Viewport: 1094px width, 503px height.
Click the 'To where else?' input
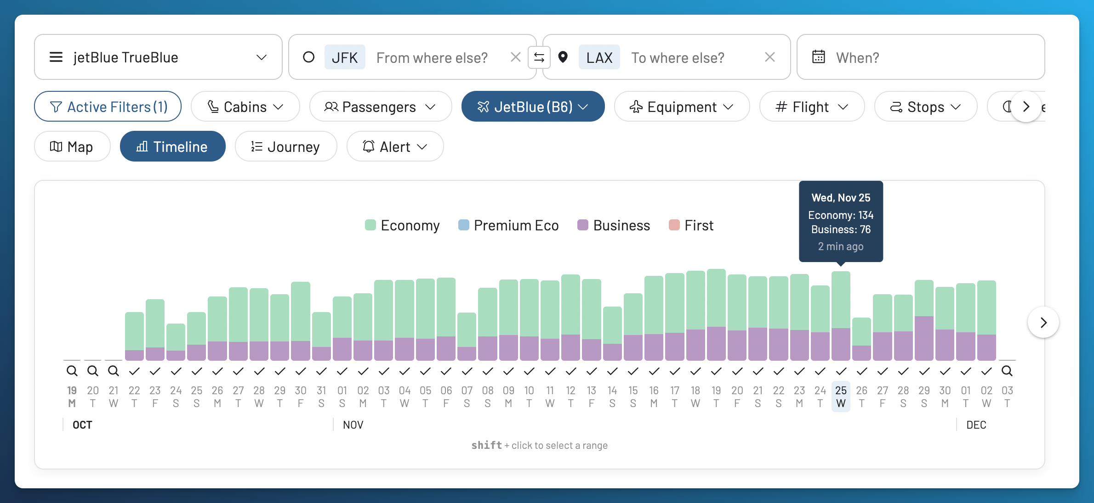point(678,57)
